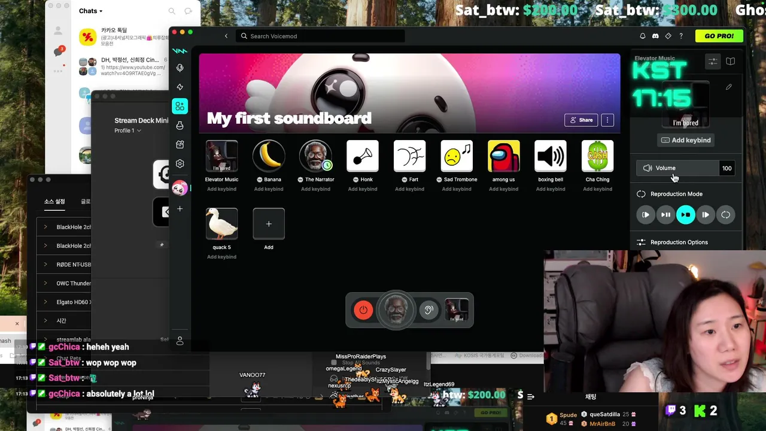This screenshot has height=431, width=766.
Task: Play the Banana sound tile
Action: pos(269,156)
